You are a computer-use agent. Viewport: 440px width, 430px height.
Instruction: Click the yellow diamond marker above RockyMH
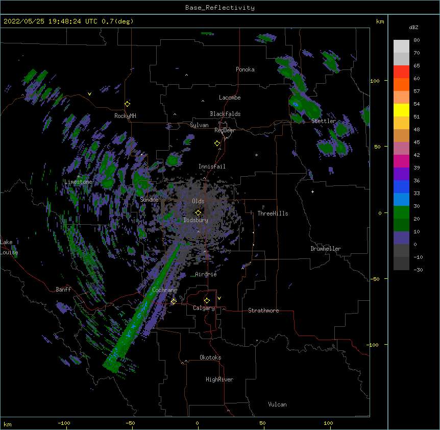(x=127, y=104)
